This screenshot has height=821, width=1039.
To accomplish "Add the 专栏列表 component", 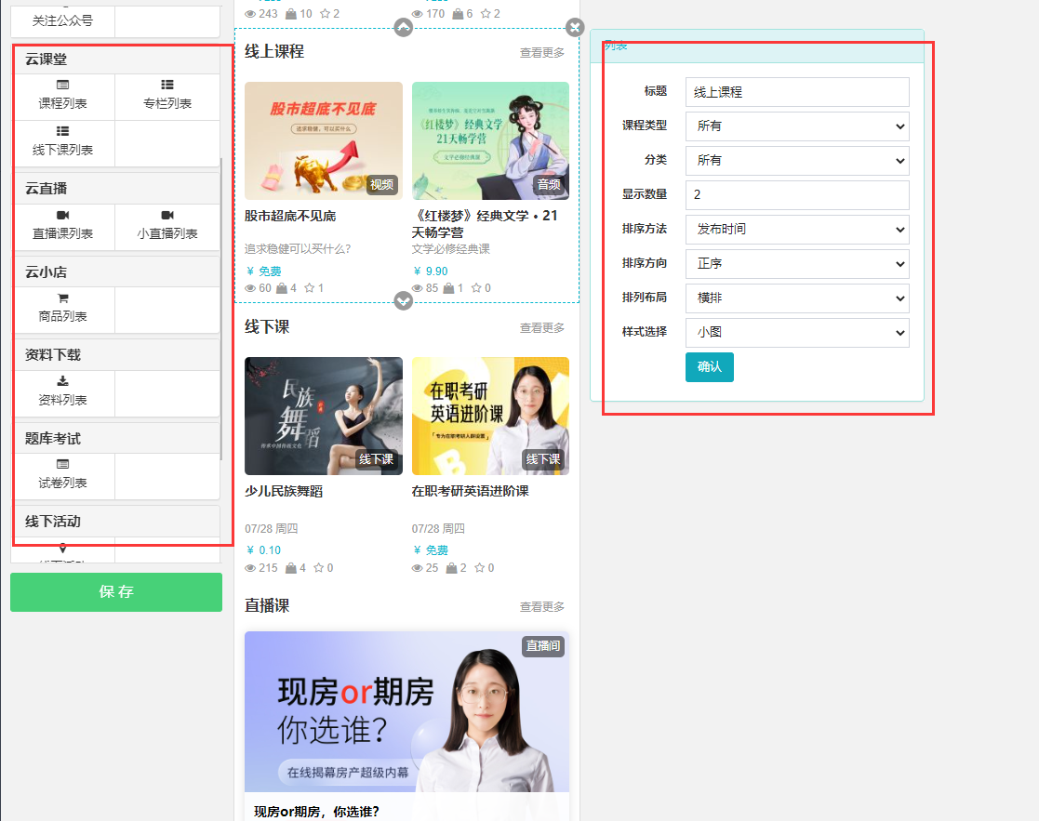I will pyautogui.click(x=167, y=97).
